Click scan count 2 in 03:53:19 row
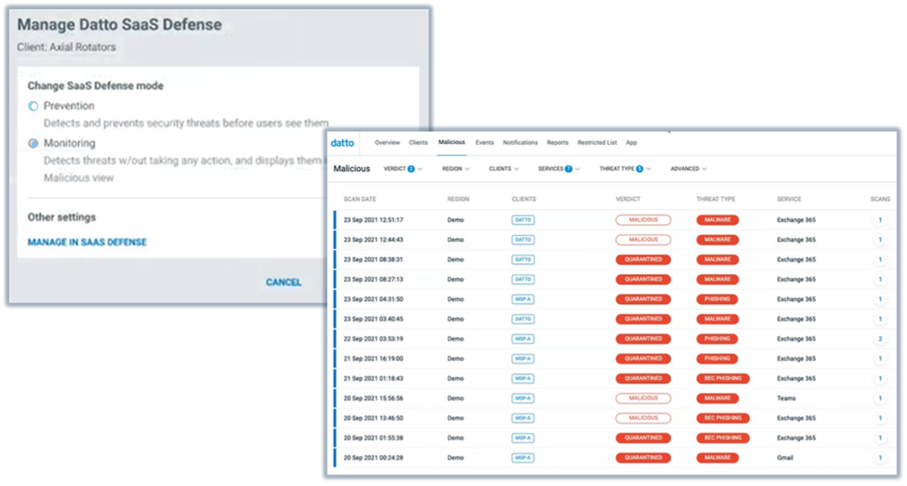 point(880,339)
